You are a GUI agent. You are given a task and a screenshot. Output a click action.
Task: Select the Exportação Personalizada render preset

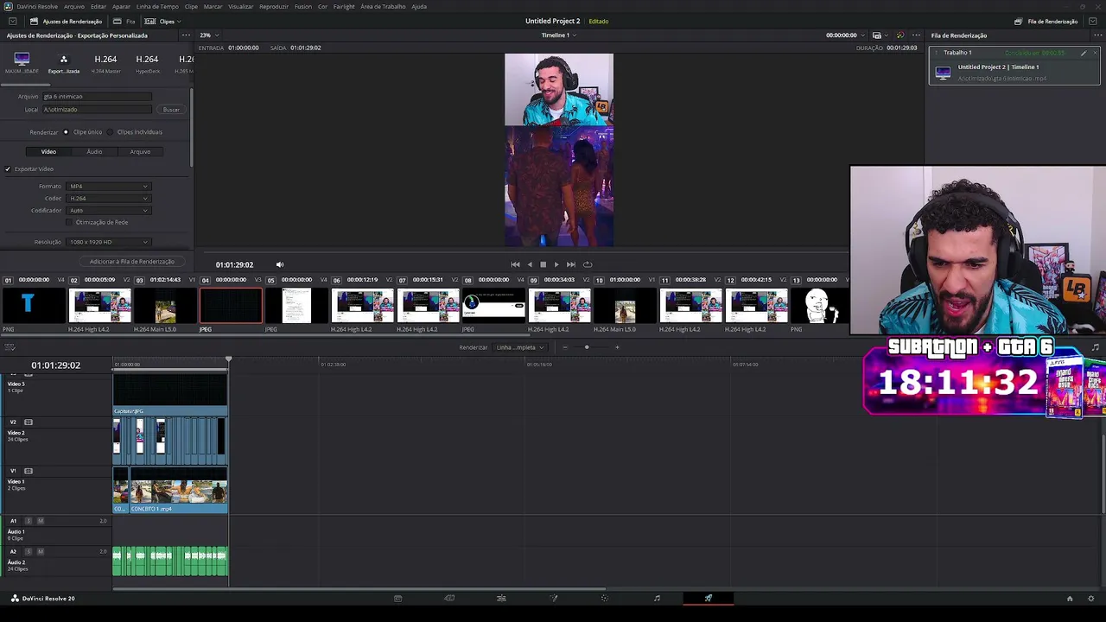(x=63, y=63)
